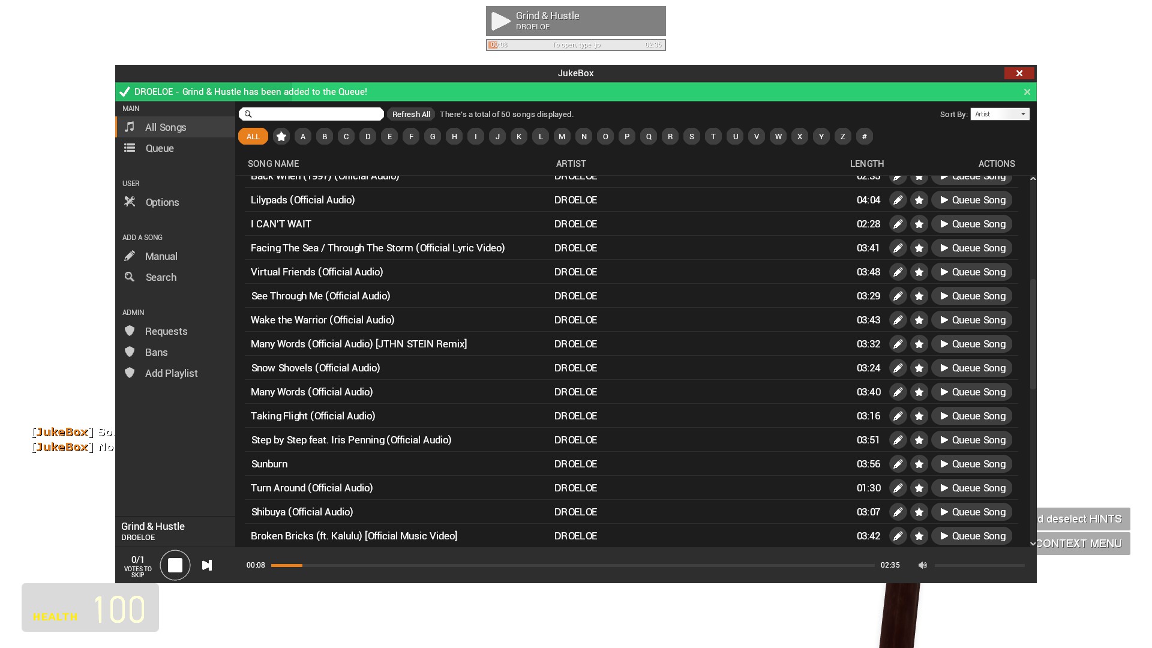Queue Song for Sunburn
The width and height of the screenshot is (1152, 648).
click(972, 464)
